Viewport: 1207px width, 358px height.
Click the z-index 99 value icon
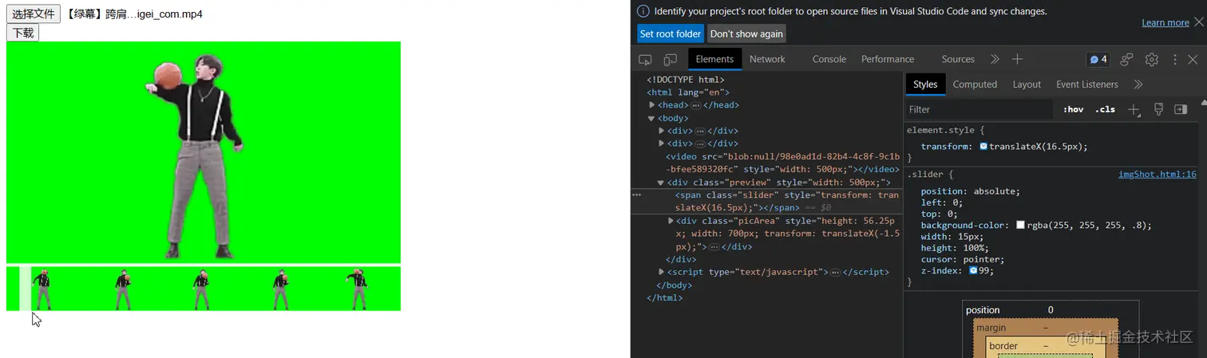click(973, 270)
